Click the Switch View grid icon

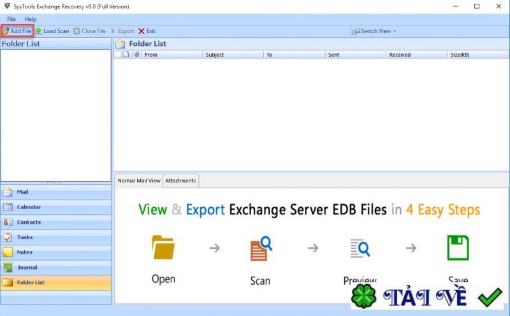(356, 31)
